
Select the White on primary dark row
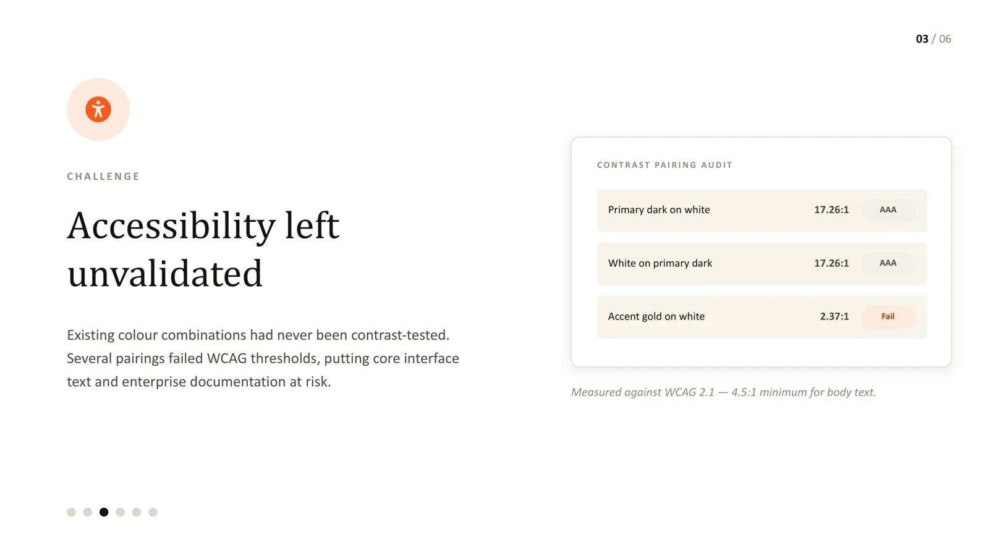point(762,264)
